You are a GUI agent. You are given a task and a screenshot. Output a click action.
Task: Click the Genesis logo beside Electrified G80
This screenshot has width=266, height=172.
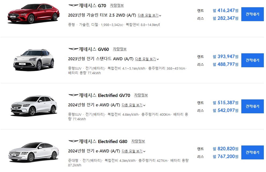(x=73, y=141)
